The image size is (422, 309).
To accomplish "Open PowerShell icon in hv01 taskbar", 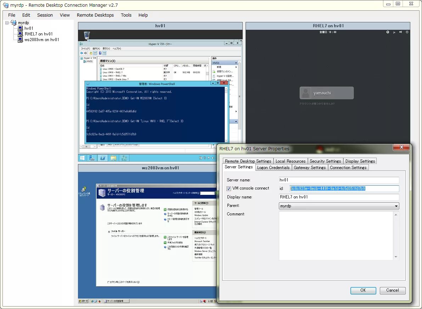I will (102, 158).
